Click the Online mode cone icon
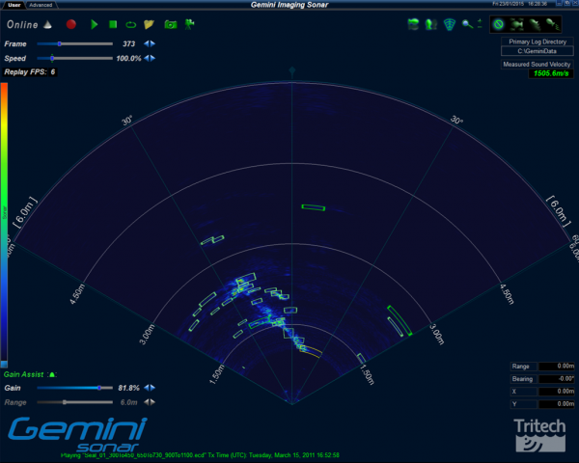The height and width of the screenshot is (463, 579). click(x=47, y=23)
